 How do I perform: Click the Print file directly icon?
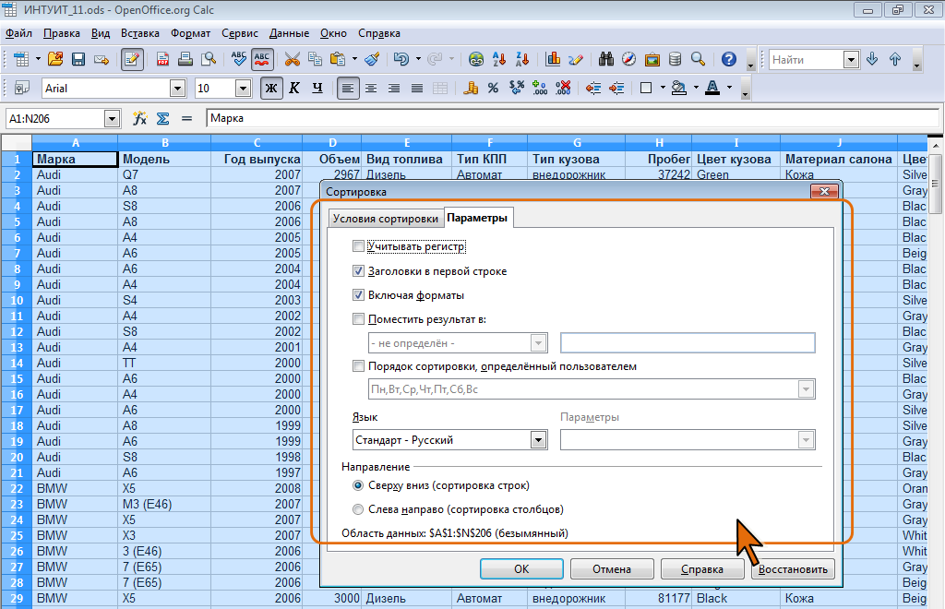click(185, 59)
